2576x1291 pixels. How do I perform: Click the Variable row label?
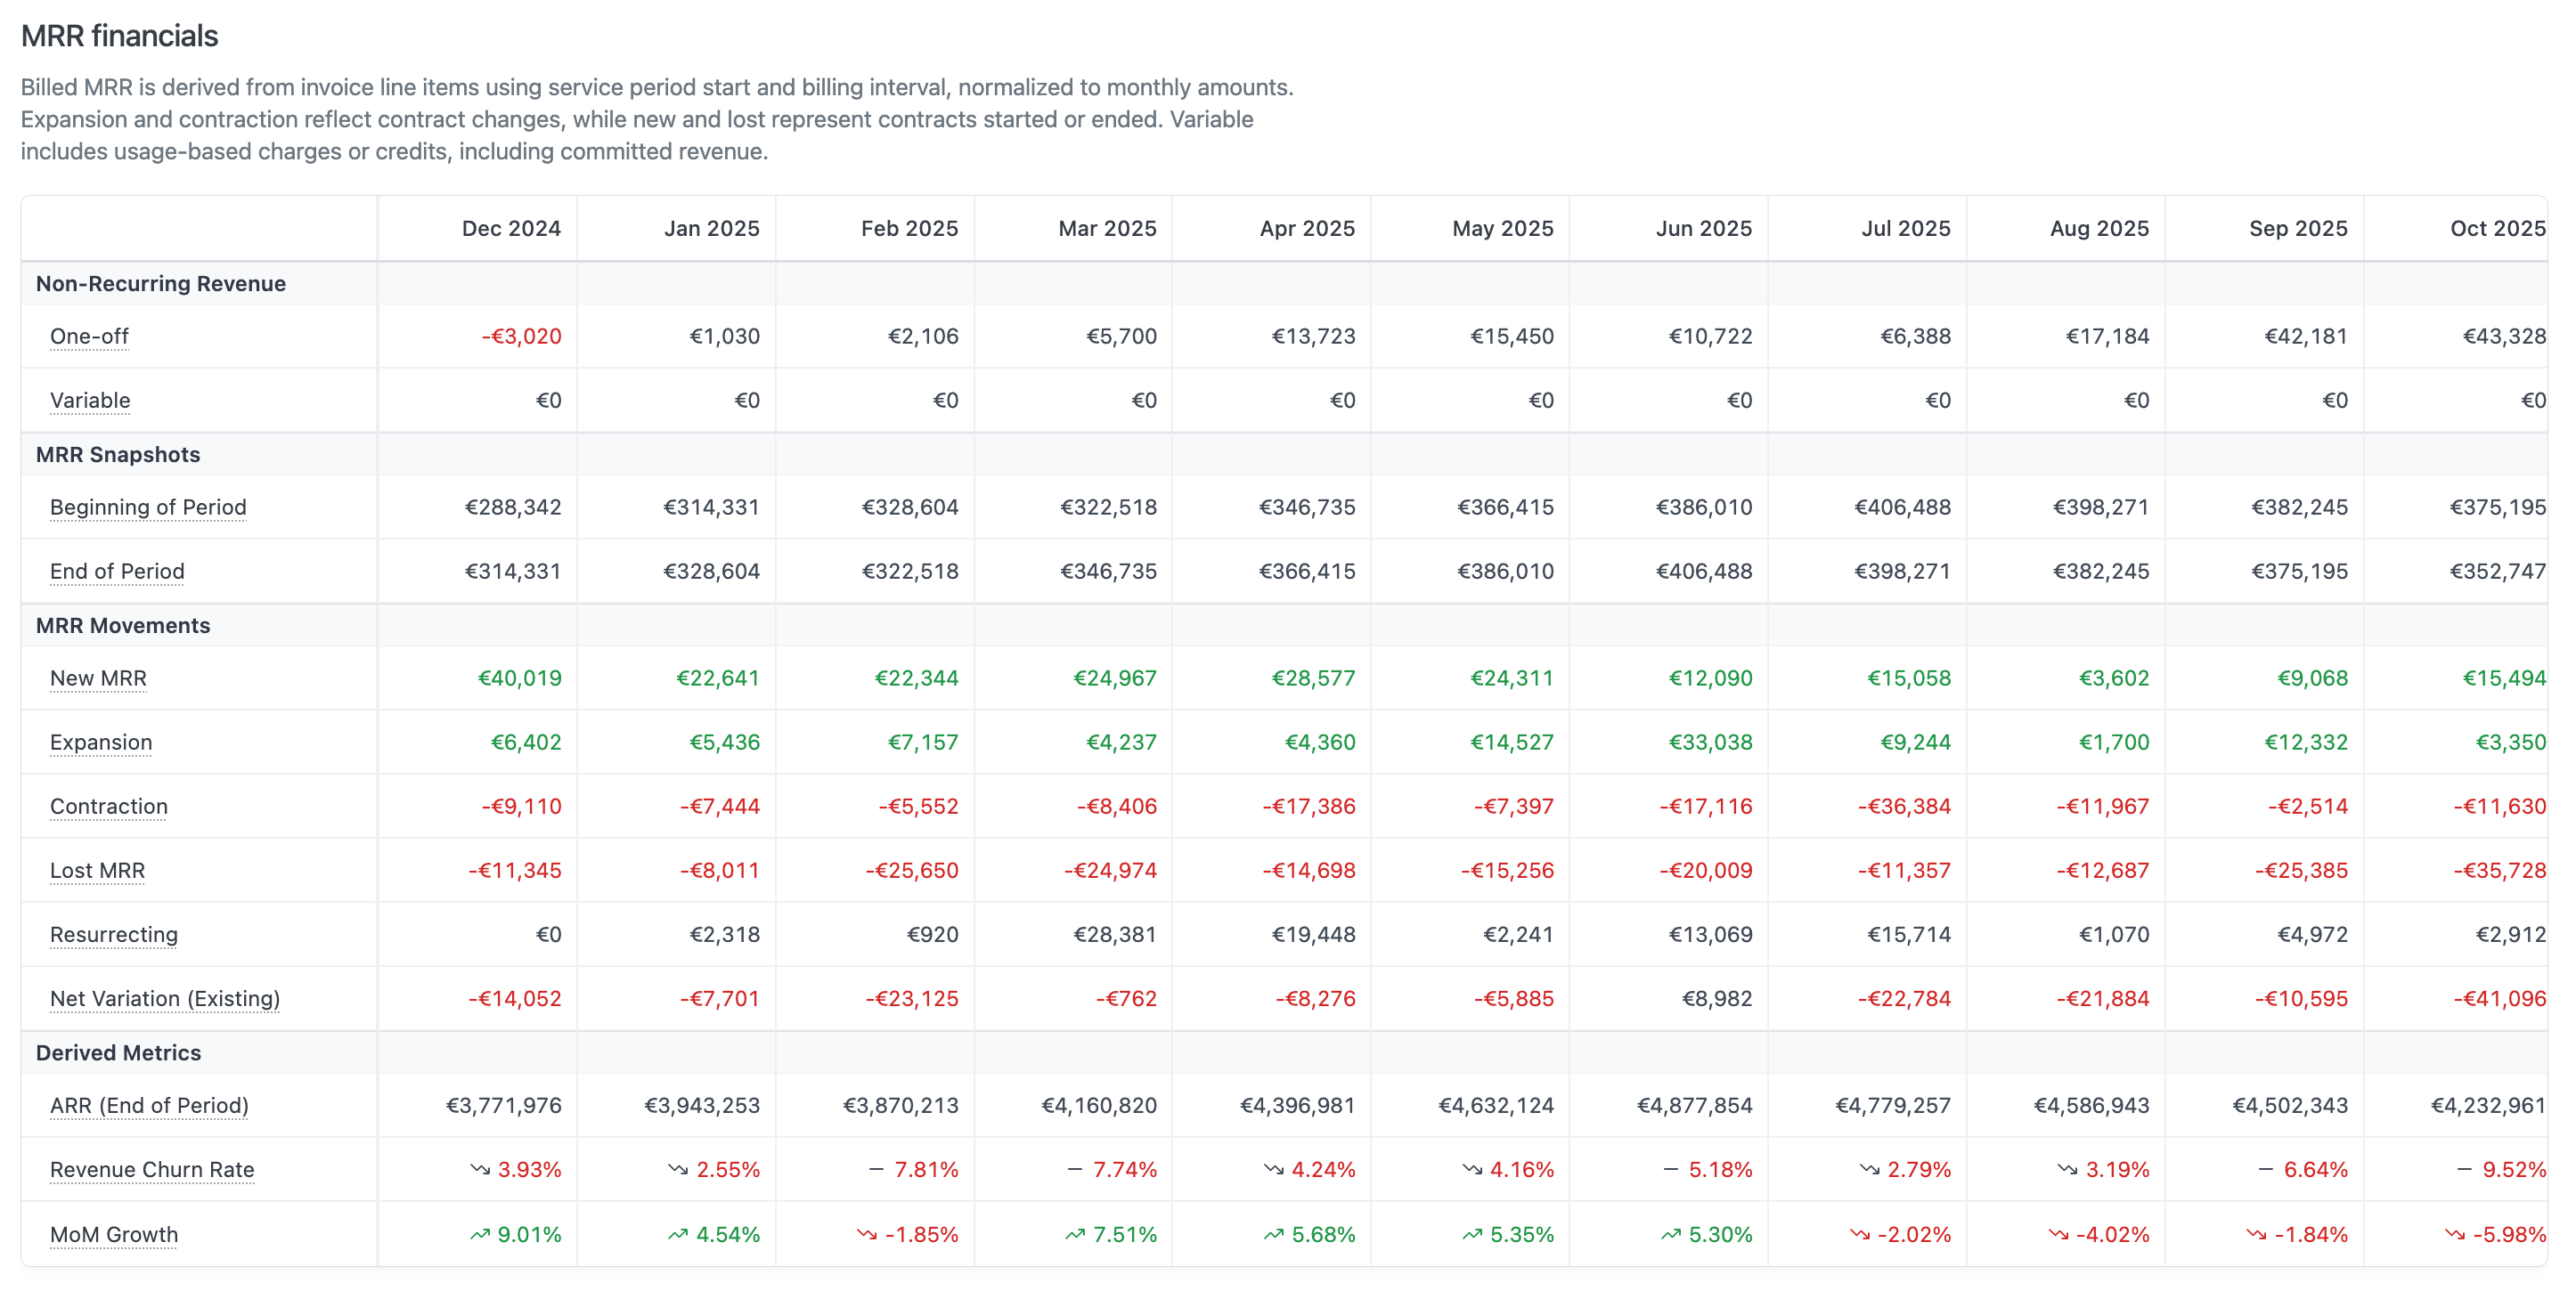90,401
